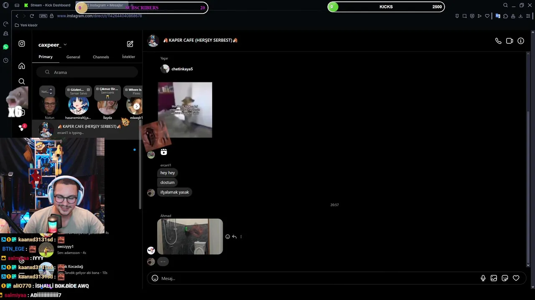Click the Instagram URL address bar
Viewport: 535px width, 300px height.
(99, 16)
